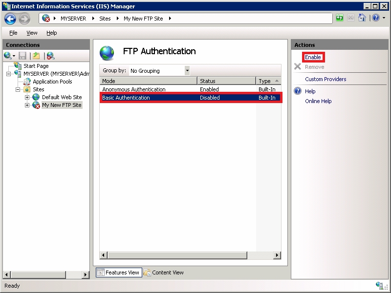Open Custom Providers action
This screenshot has height=293, width=391.
[326, 79]
